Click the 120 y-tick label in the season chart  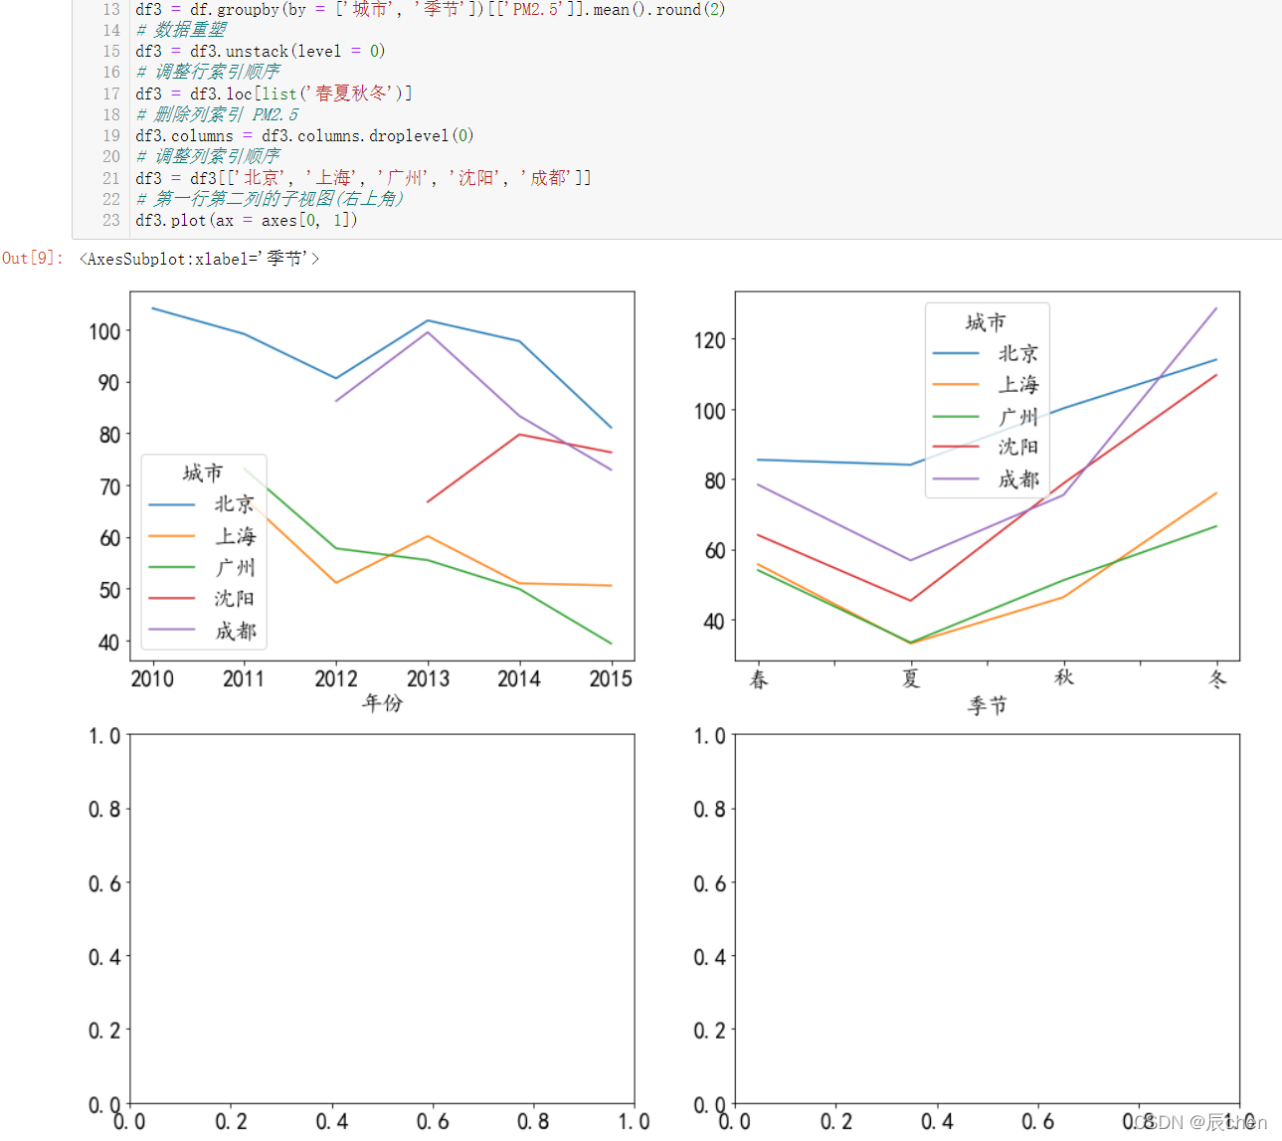point(710,340)
